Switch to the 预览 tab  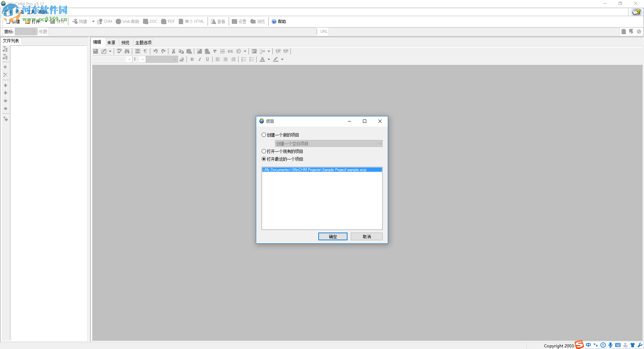point(125,42)
